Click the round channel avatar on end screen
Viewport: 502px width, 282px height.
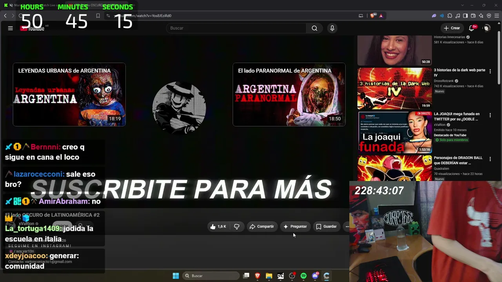click(x=179, y=107)
